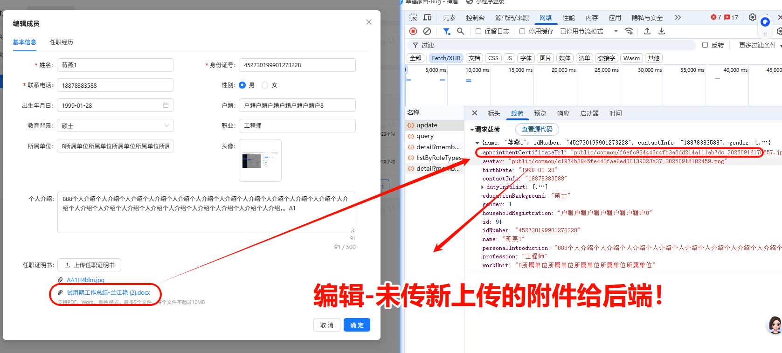
Task: Stop recording network log (red record icon)
Action: [413, 31]
